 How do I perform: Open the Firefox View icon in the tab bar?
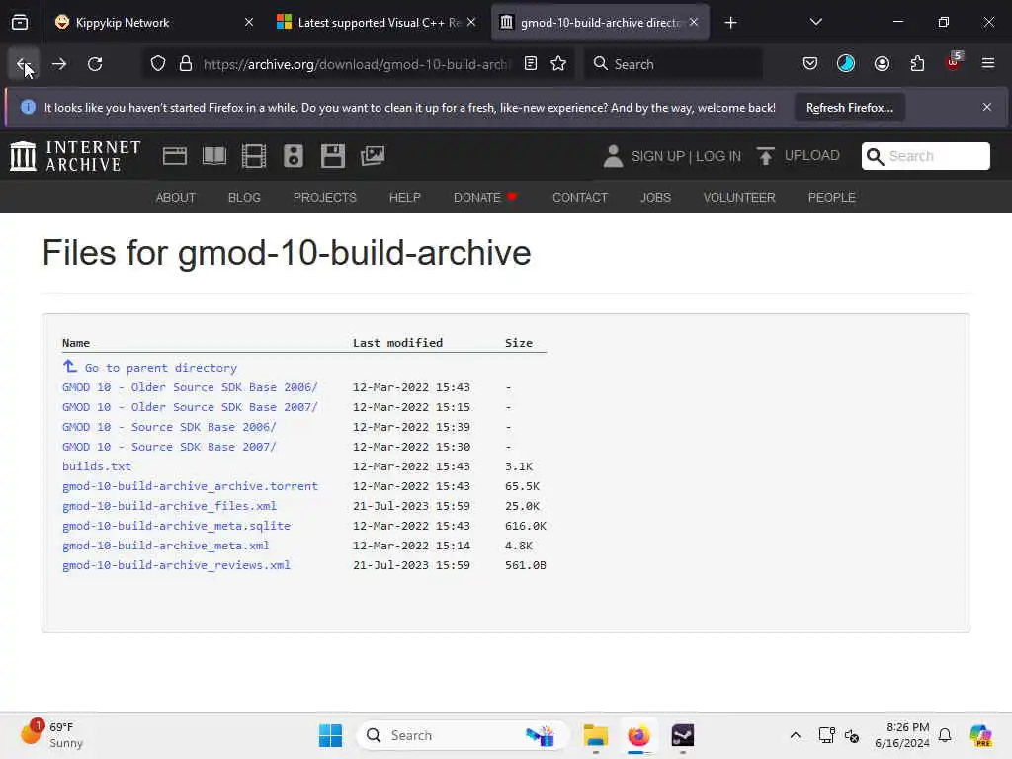coord(20,23)
